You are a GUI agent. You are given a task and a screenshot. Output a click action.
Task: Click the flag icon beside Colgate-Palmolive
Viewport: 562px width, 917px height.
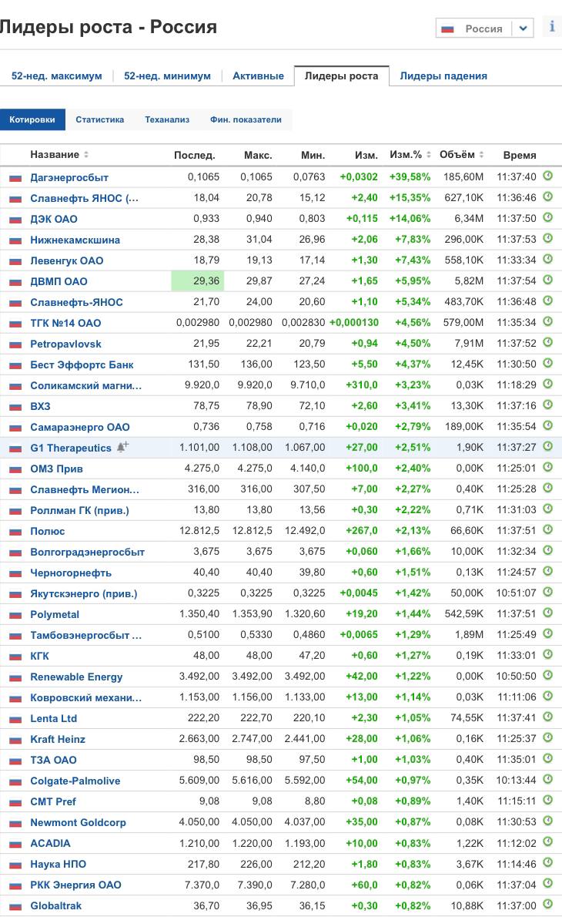click(x=15, y=781)
